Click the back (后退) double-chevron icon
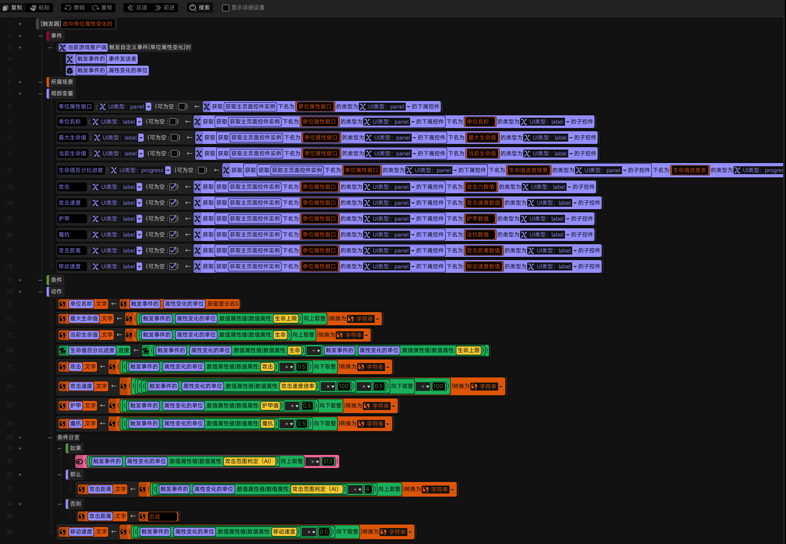This screenshot has width=786, height=544. click(x=131, y=8)
